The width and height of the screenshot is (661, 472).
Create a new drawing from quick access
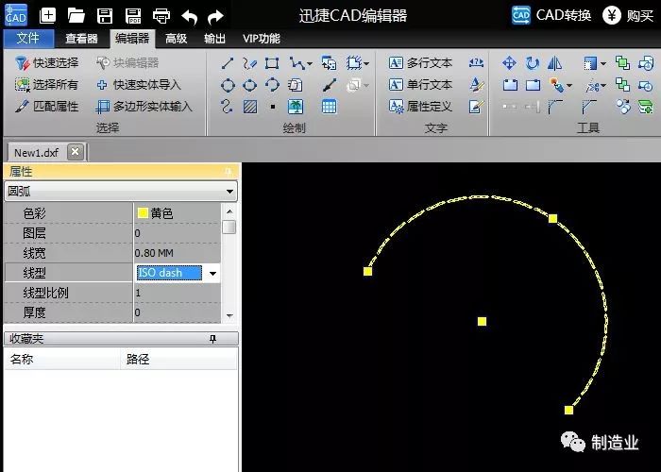click(47, 16)
